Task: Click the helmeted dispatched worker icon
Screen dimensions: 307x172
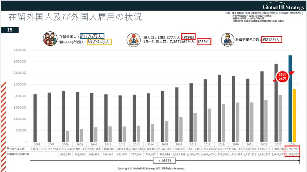Action: coord(227,39)
